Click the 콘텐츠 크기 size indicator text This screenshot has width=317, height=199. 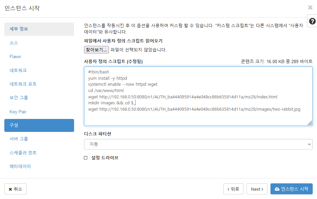click(276, 61)
